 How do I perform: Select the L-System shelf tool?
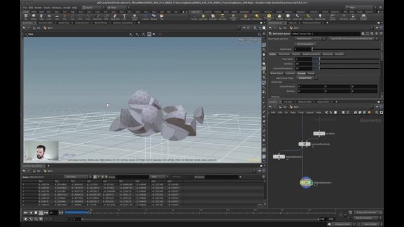click(x=145, y=17)
